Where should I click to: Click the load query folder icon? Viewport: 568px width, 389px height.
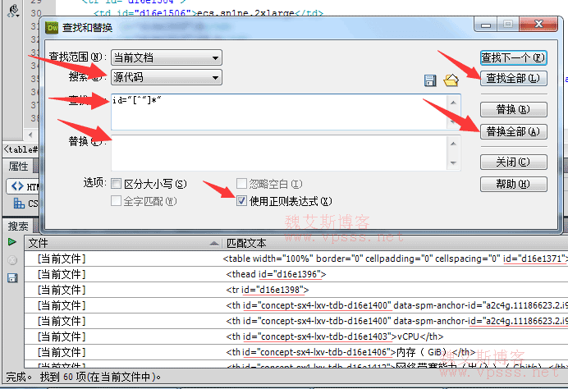click(x=450, y=80)
